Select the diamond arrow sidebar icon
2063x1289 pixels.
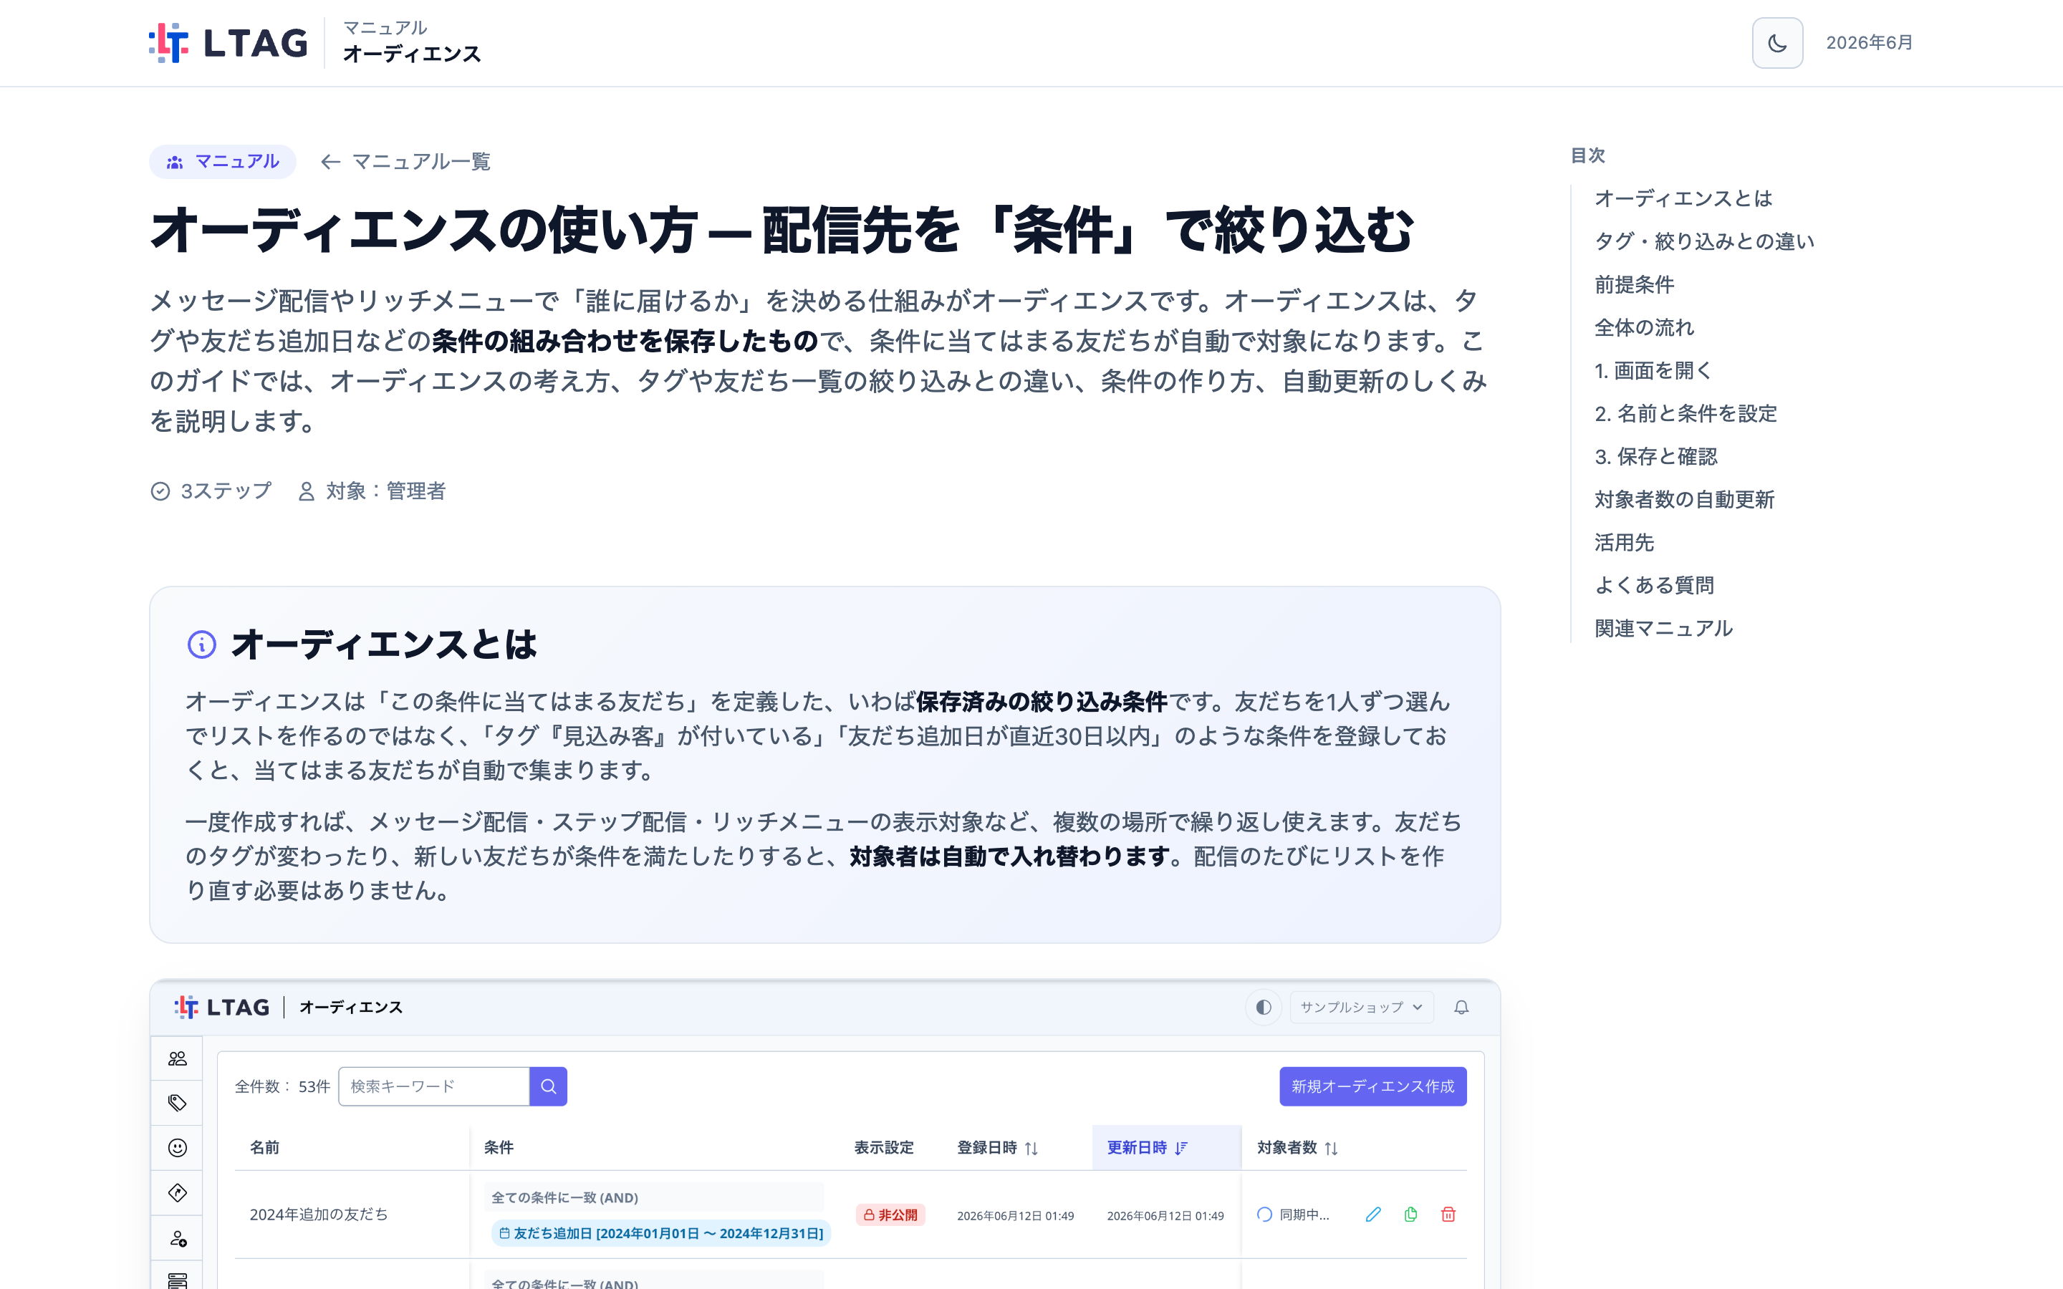pyautogui.click(x=178, y=1192)
